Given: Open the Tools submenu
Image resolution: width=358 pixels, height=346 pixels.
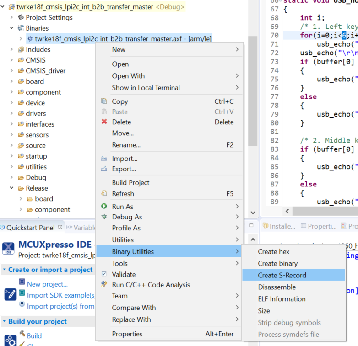Looking at the screenshot, I should tap(169, 263).
